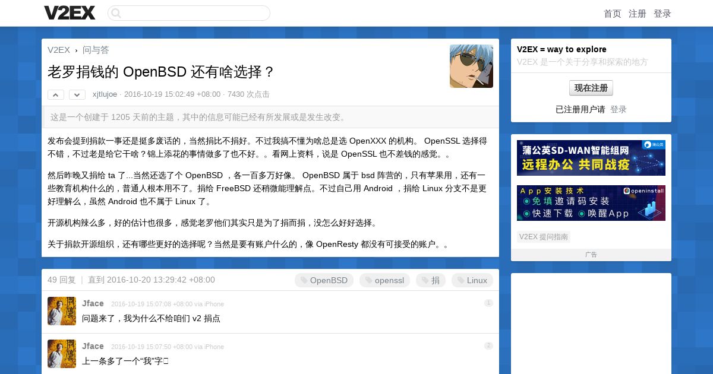
Task: Follow the V2EX breadcrumb link
Action: [59, 50]
